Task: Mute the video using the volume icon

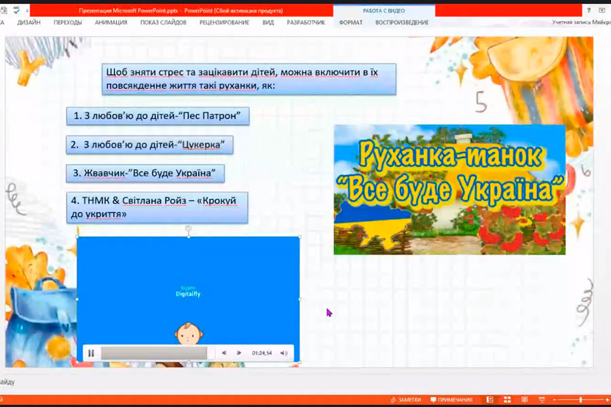Action: (284, 353)
